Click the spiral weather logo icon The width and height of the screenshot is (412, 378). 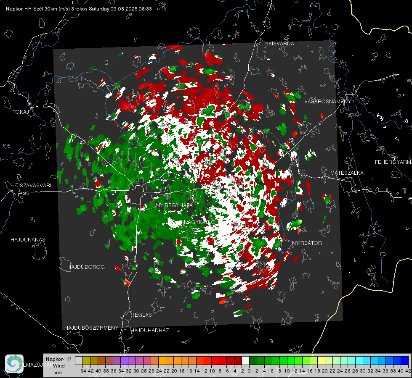[14, 364]
